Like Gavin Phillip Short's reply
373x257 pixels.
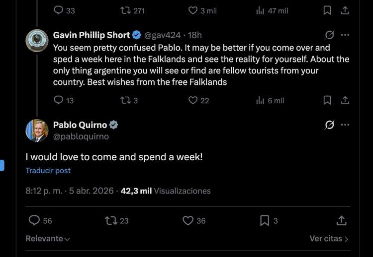tap(193, 100)
